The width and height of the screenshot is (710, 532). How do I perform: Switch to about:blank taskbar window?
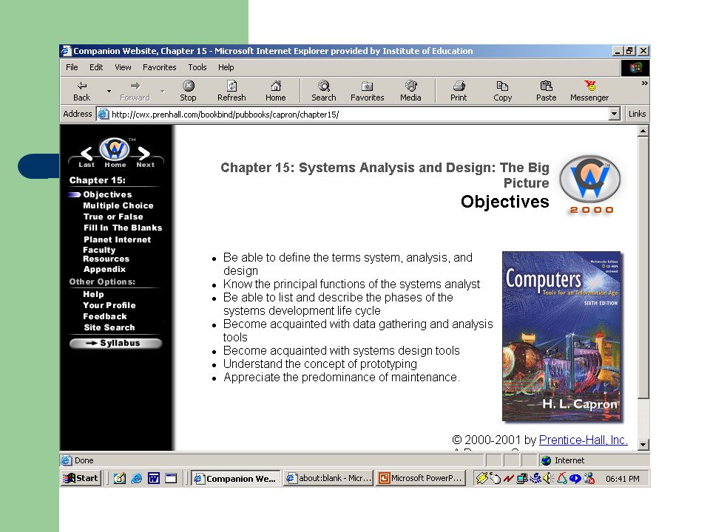point(328,478)
